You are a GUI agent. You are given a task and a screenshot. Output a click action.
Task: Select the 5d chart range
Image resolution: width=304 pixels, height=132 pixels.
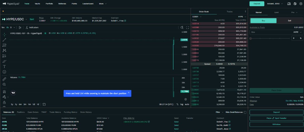point(34,104)
